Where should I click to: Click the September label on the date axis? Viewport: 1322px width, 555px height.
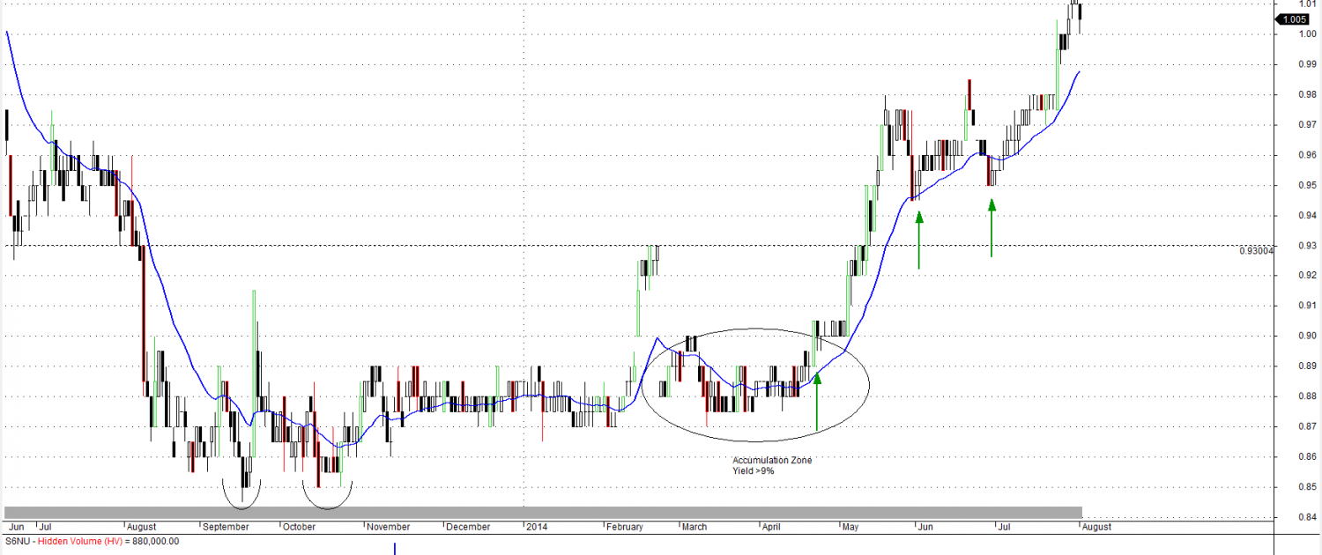click(x=226, y=527)
